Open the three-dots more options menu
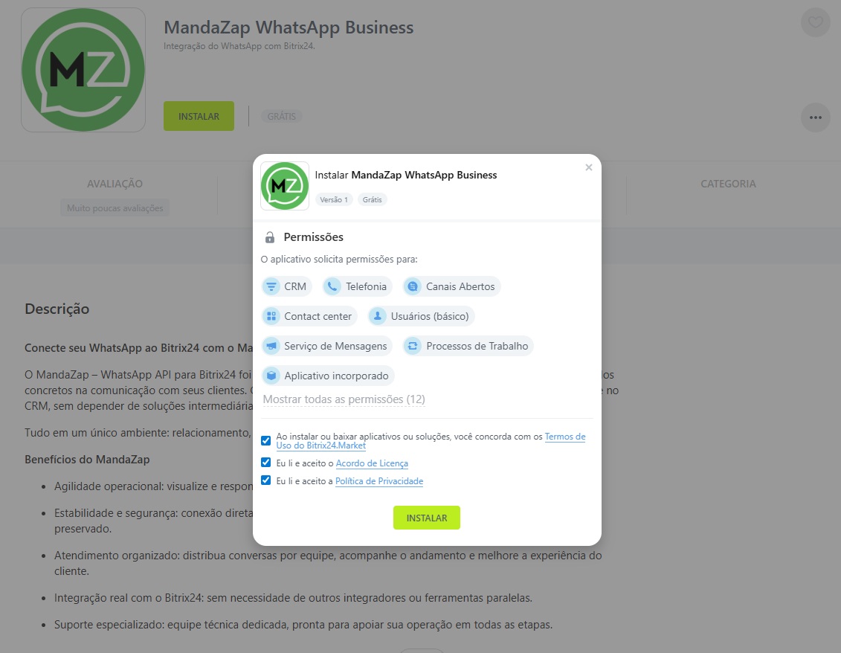Image resolution: width=841 pixels, height=653 pixels. coord(815,118)
